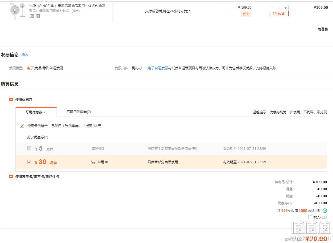Click the validity date in the ¥5 coupon row
Screen dimensions: 333x243
coord(244,148)
